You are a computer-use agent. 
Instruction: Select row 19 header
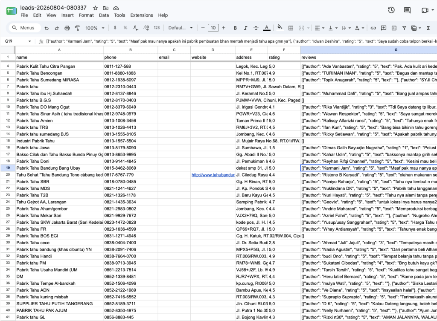click(8, 168)
